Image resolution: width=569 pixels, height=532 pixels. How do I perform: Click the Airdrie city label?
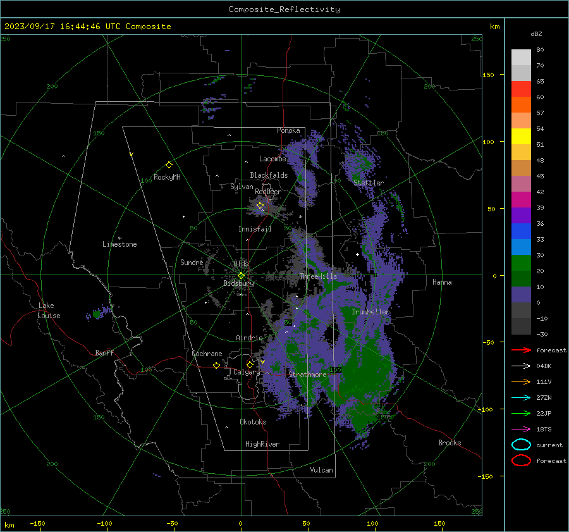[249, 338]
